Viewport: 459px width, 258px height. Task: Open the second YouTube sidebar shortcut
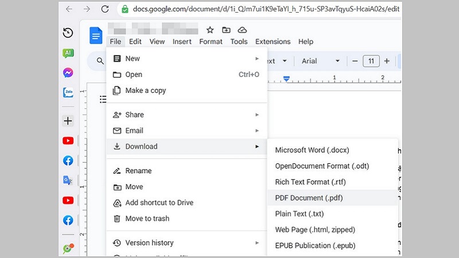[68, 200]
